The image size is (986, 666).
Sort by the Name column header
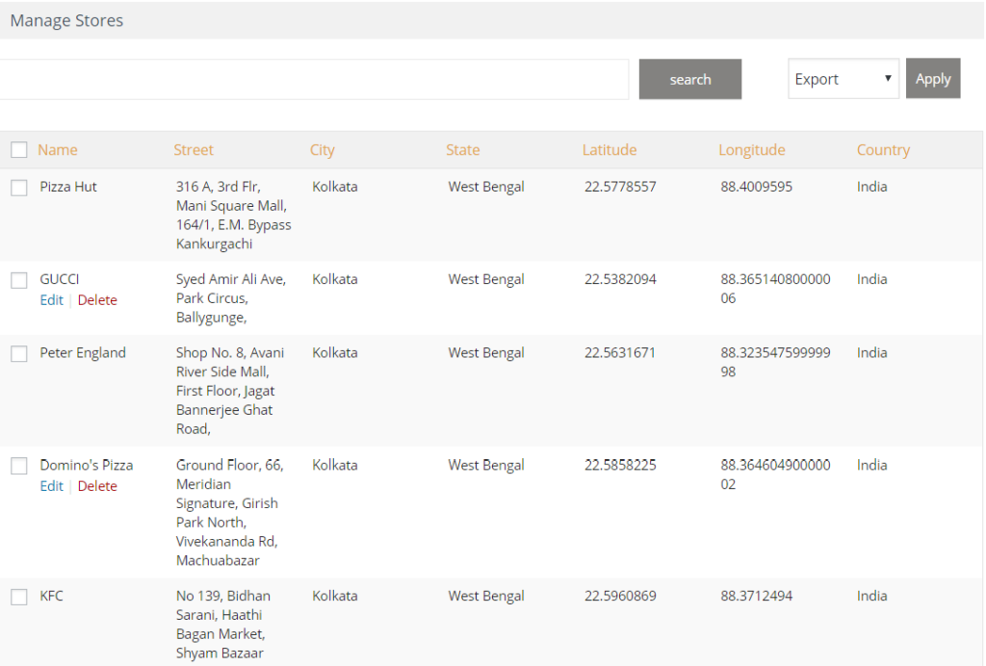[x=58, y=149]
